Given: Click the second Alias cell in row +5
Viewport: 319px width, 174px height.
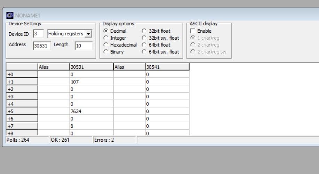Looking at the screenshot, I should (x=129, y=111).
